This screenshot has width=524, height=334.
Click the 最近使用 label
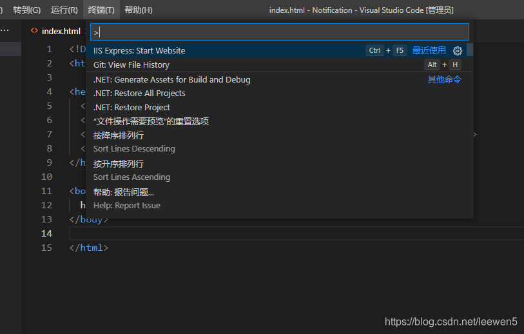(x=429, y=50)
